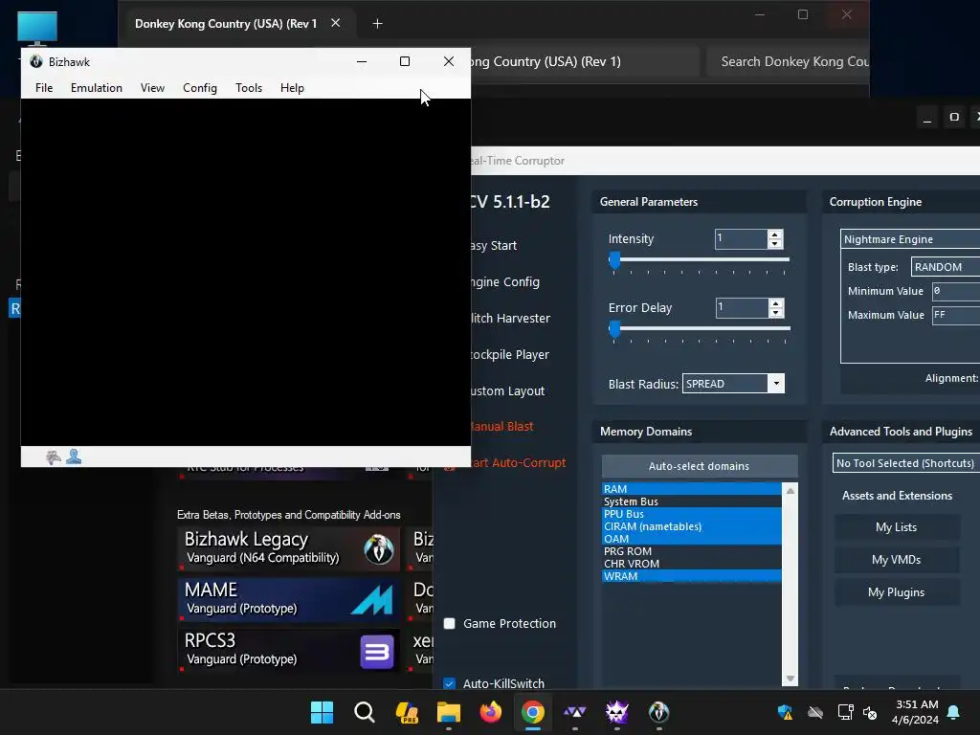
Task: Open the clock showing 3:51 AM
Action: click(916, 712)
